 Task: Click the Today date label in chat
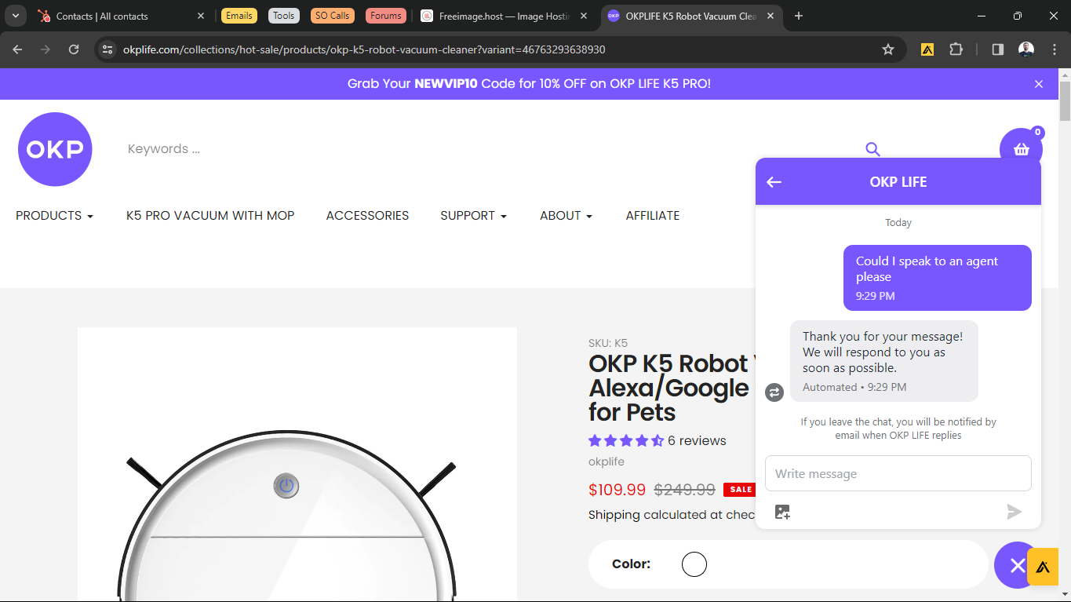pyautogui.click(x=898, y=223)
